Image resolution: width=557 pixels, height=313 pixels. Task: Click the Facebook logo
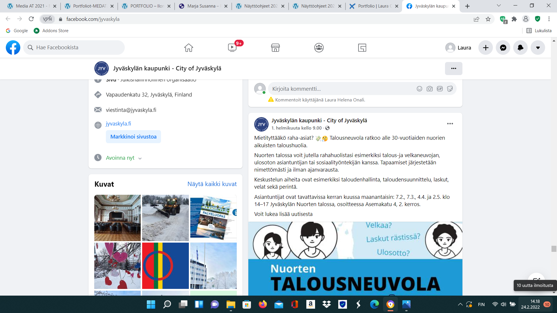13,48
